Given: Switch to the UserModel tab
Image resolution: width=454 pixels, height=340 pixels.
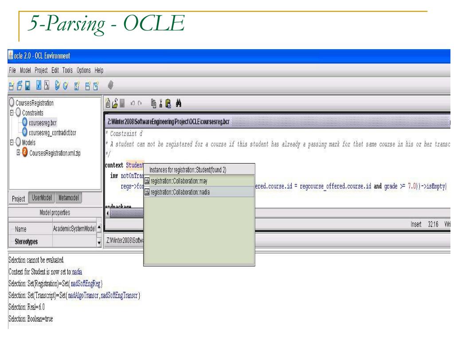Looking at the screenshot, I should [42, 198].
